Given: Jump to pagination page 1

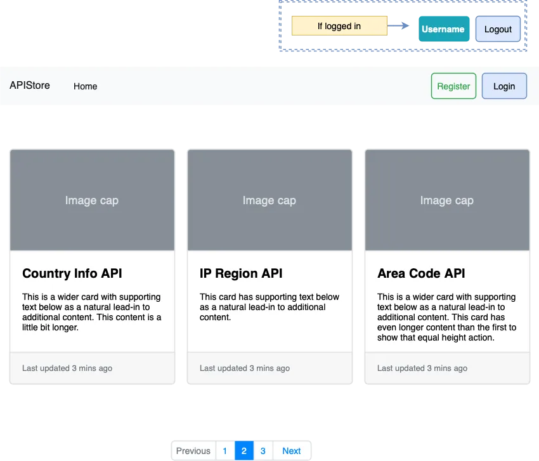Looking at the screenshot, I should click(225, 451).
